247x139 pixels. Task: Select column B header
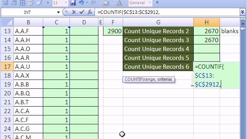tap(28, 22)
